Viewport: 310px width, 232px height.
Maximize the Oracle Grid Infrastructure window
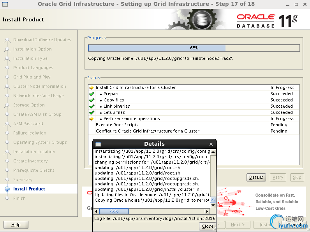[296, 4]
